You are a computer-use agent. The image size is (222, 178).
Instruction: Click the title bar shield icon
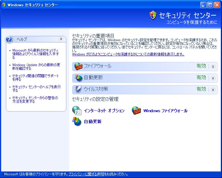click(4, 5)
